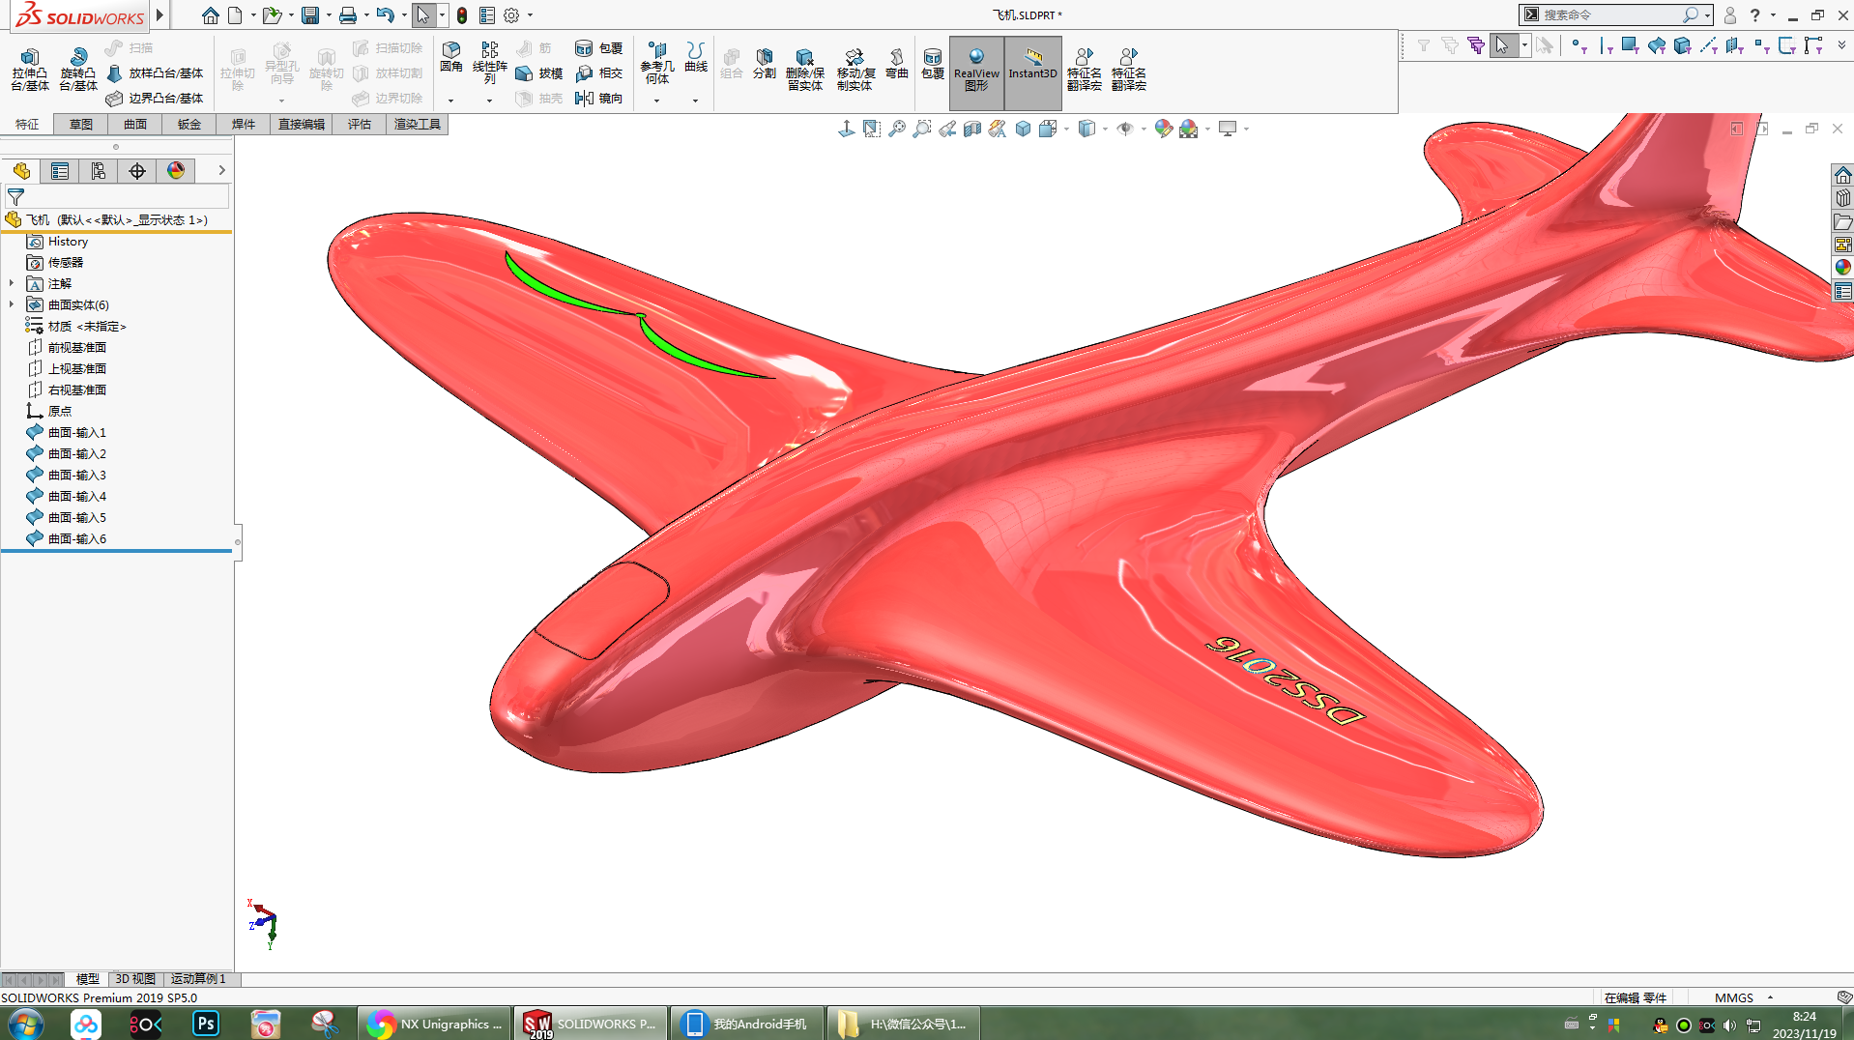1854x1040 pixels.
Task: Toggle Hide/Show Items eye icon
Action: tap(1125, 129)
